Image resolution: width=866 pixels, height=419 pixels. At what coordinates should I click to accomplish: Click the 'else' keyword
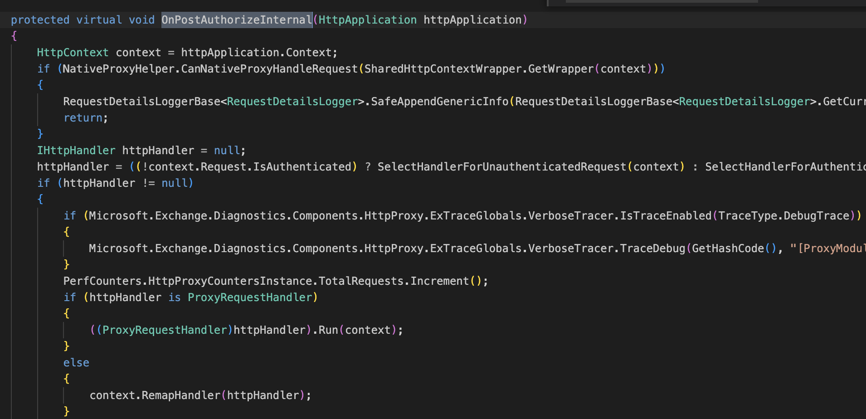[x=76, y=363]
